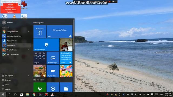Screen dimensions: 173x97
Task: Expand File Explorer jump list arrow
Action: point(28,75)
